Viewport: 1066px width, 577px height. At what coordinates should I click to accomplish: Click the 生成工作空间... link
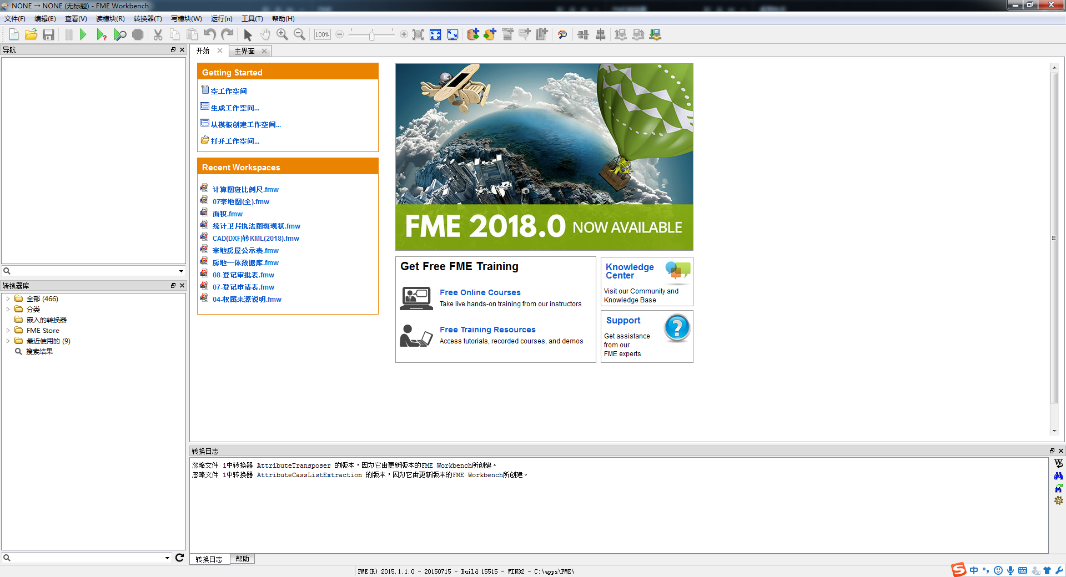(235, 108)
